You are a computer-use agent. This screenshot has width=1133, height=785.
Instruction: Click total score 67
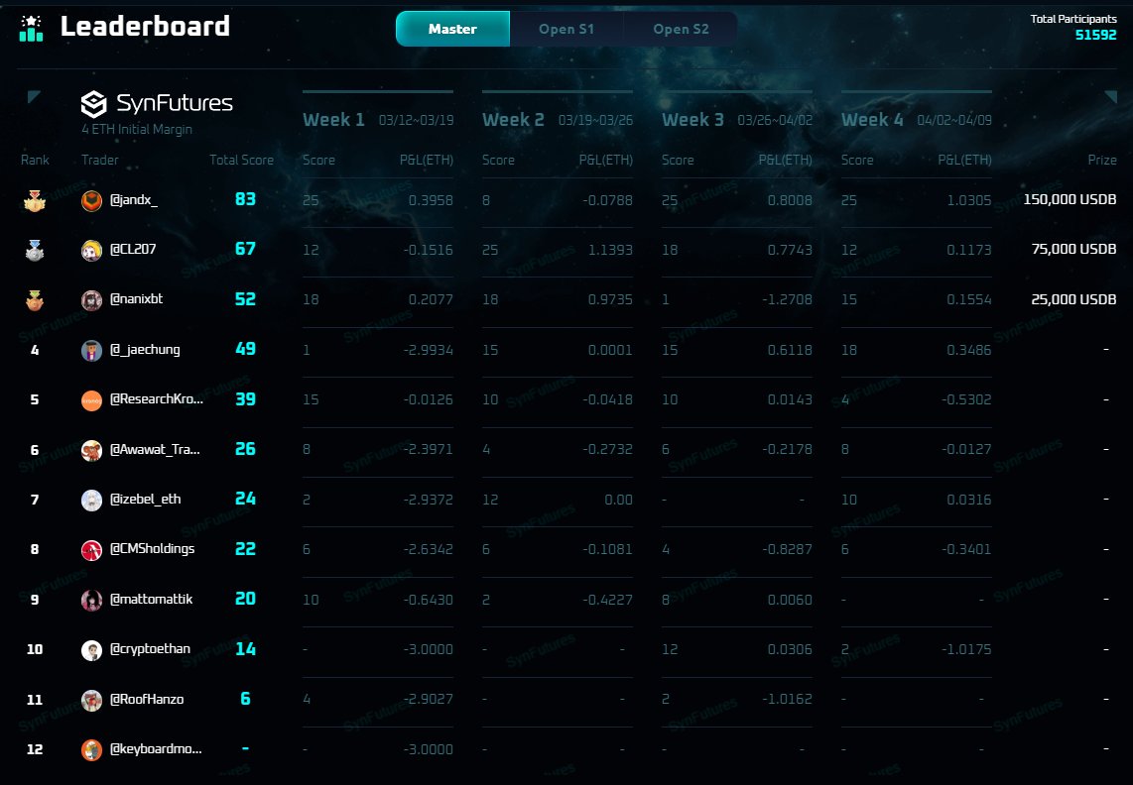click(x=246, y=249)
